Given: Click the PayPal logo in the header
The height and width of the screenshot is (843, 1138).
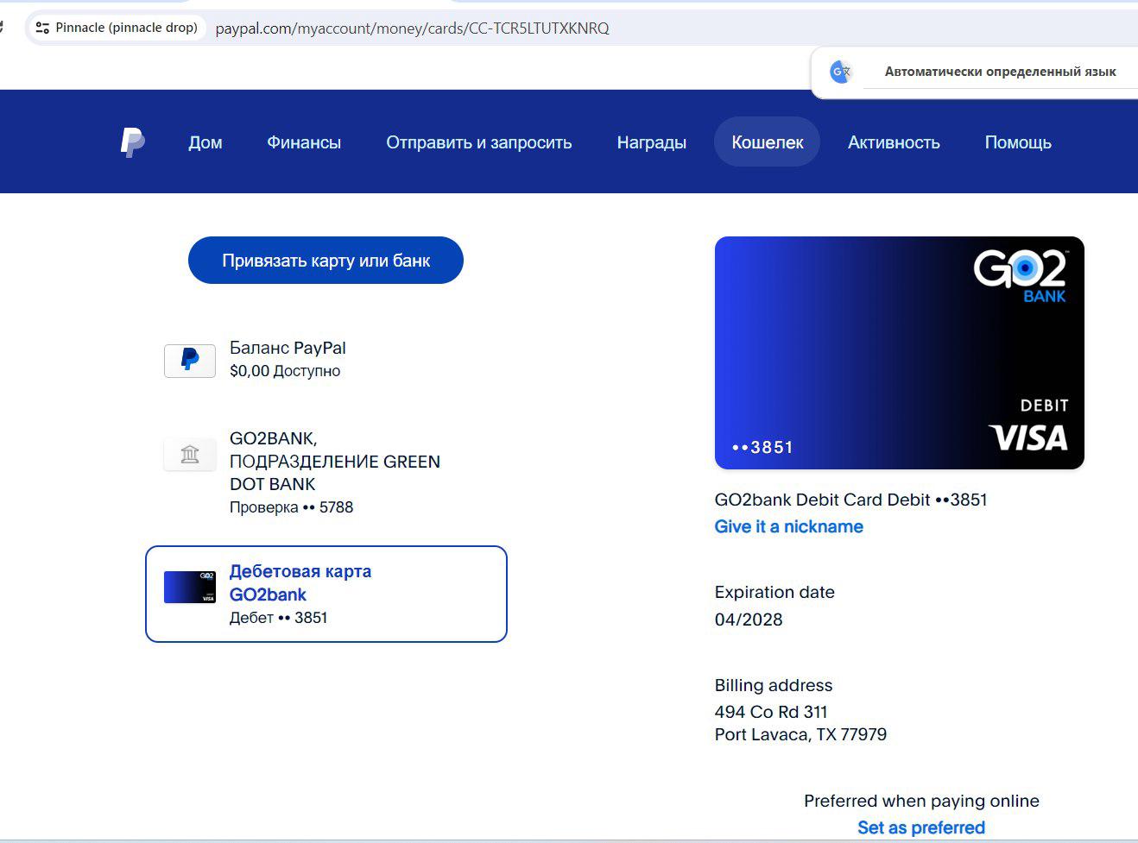Looking at the screenshot, I should coord(132,142).
